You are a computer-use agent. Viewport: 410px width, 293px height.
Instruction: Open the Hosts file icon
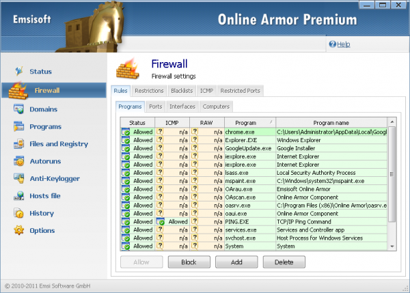tap(19, 196)
